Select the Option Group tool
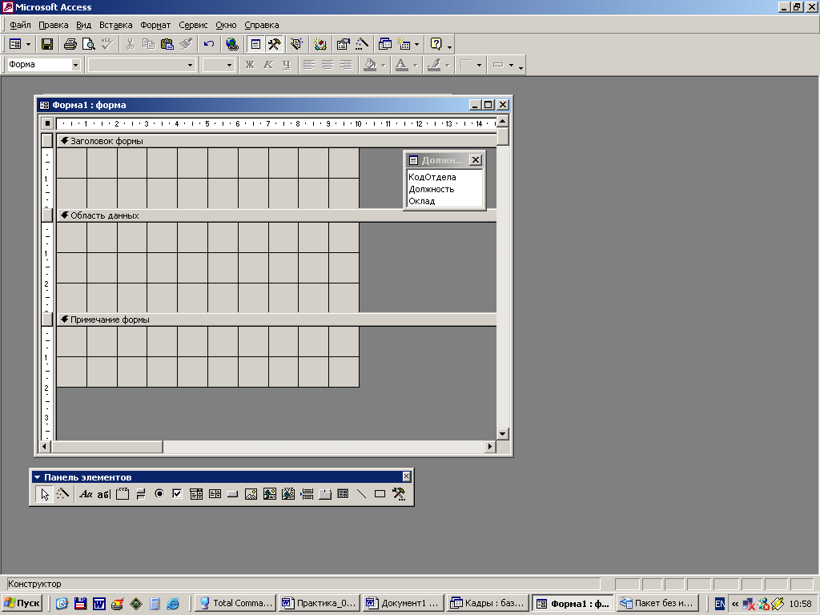This screenshot has width=820, height=615. [123, 494]
